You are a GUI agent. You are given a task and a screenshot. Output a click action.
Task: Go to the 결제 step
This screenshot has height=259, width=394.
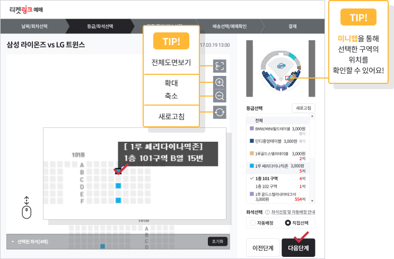pyautogui.click(x=293, y=26)
